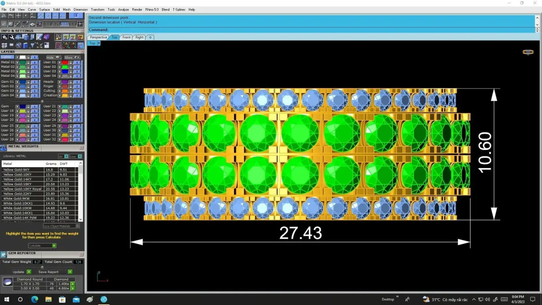The width and height of the screenshot is (542, 305).
Task: Collapse layers section with small round arrow
Action: (x=42, y=101)
